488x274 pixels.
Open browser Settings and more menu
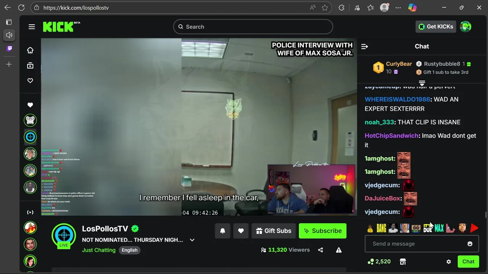(398, 8)
